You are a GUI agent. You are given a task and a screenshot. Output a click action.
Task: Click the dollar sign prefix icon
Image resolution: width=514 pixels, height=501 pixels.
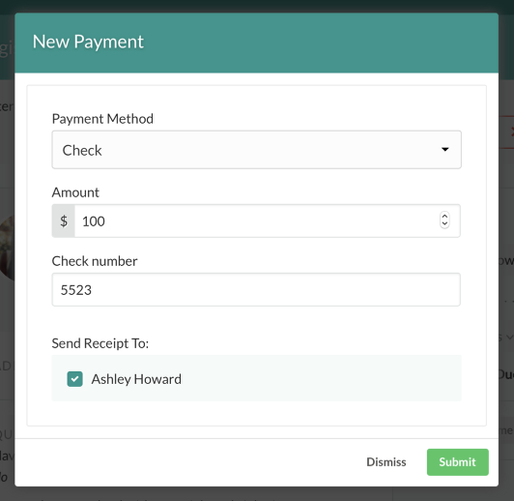[x=64, y=221]
